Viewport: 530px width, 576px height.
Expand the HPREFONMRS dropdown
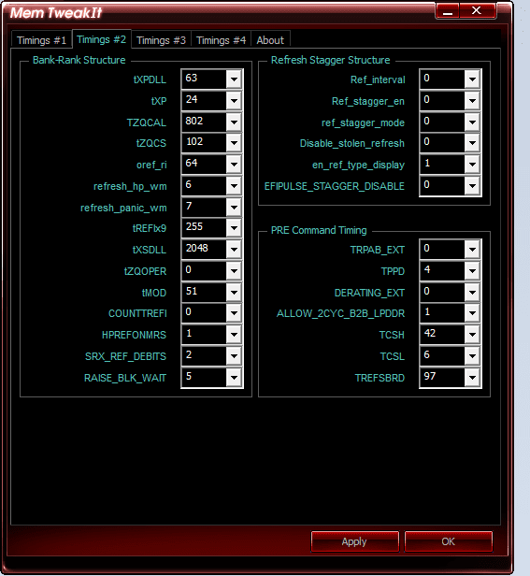pyautogui.click(x=234, y=335)
